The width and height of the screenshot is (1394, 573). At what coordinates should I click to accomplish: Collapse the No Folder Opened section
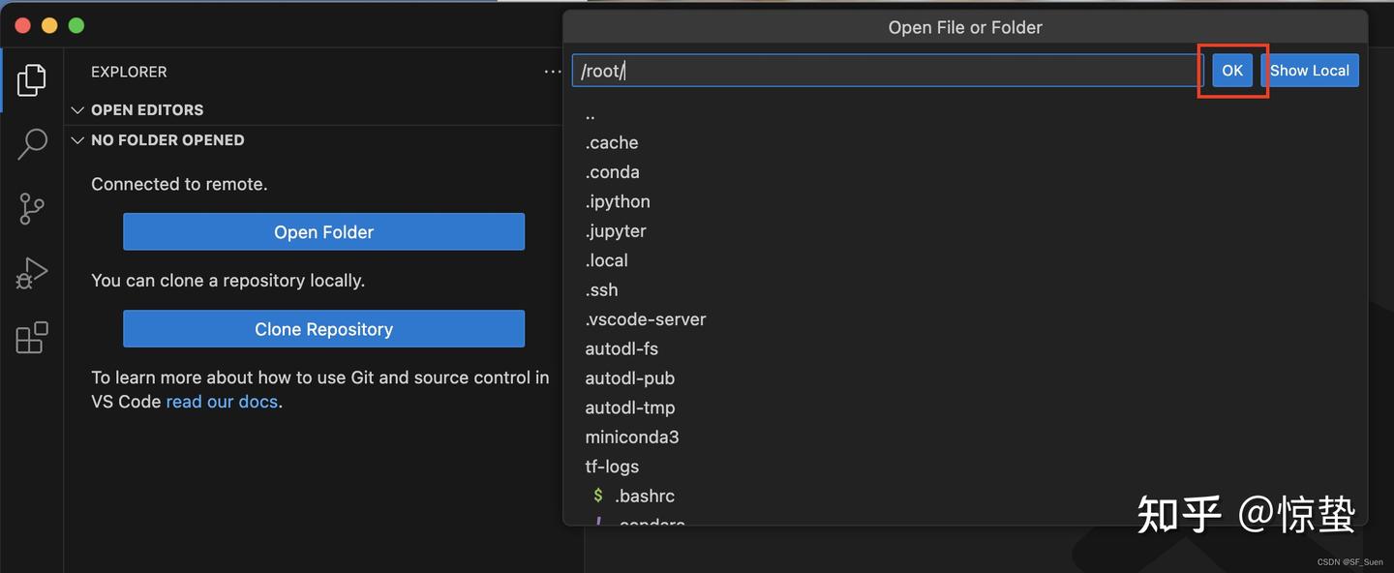(x=78, y=140)
